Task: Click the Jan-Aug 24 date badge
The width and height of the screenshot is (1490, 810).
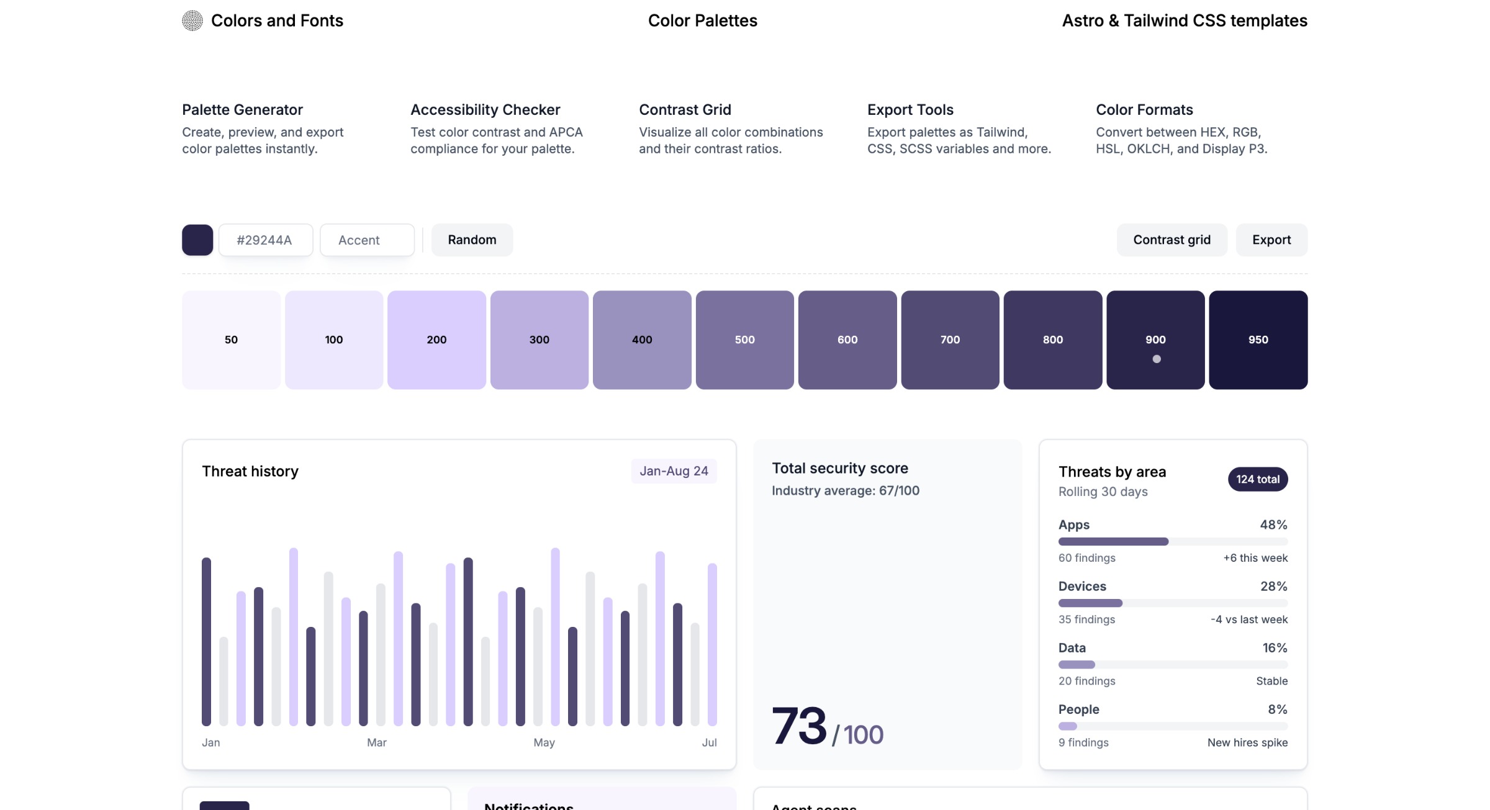Action: pos(674,470)
